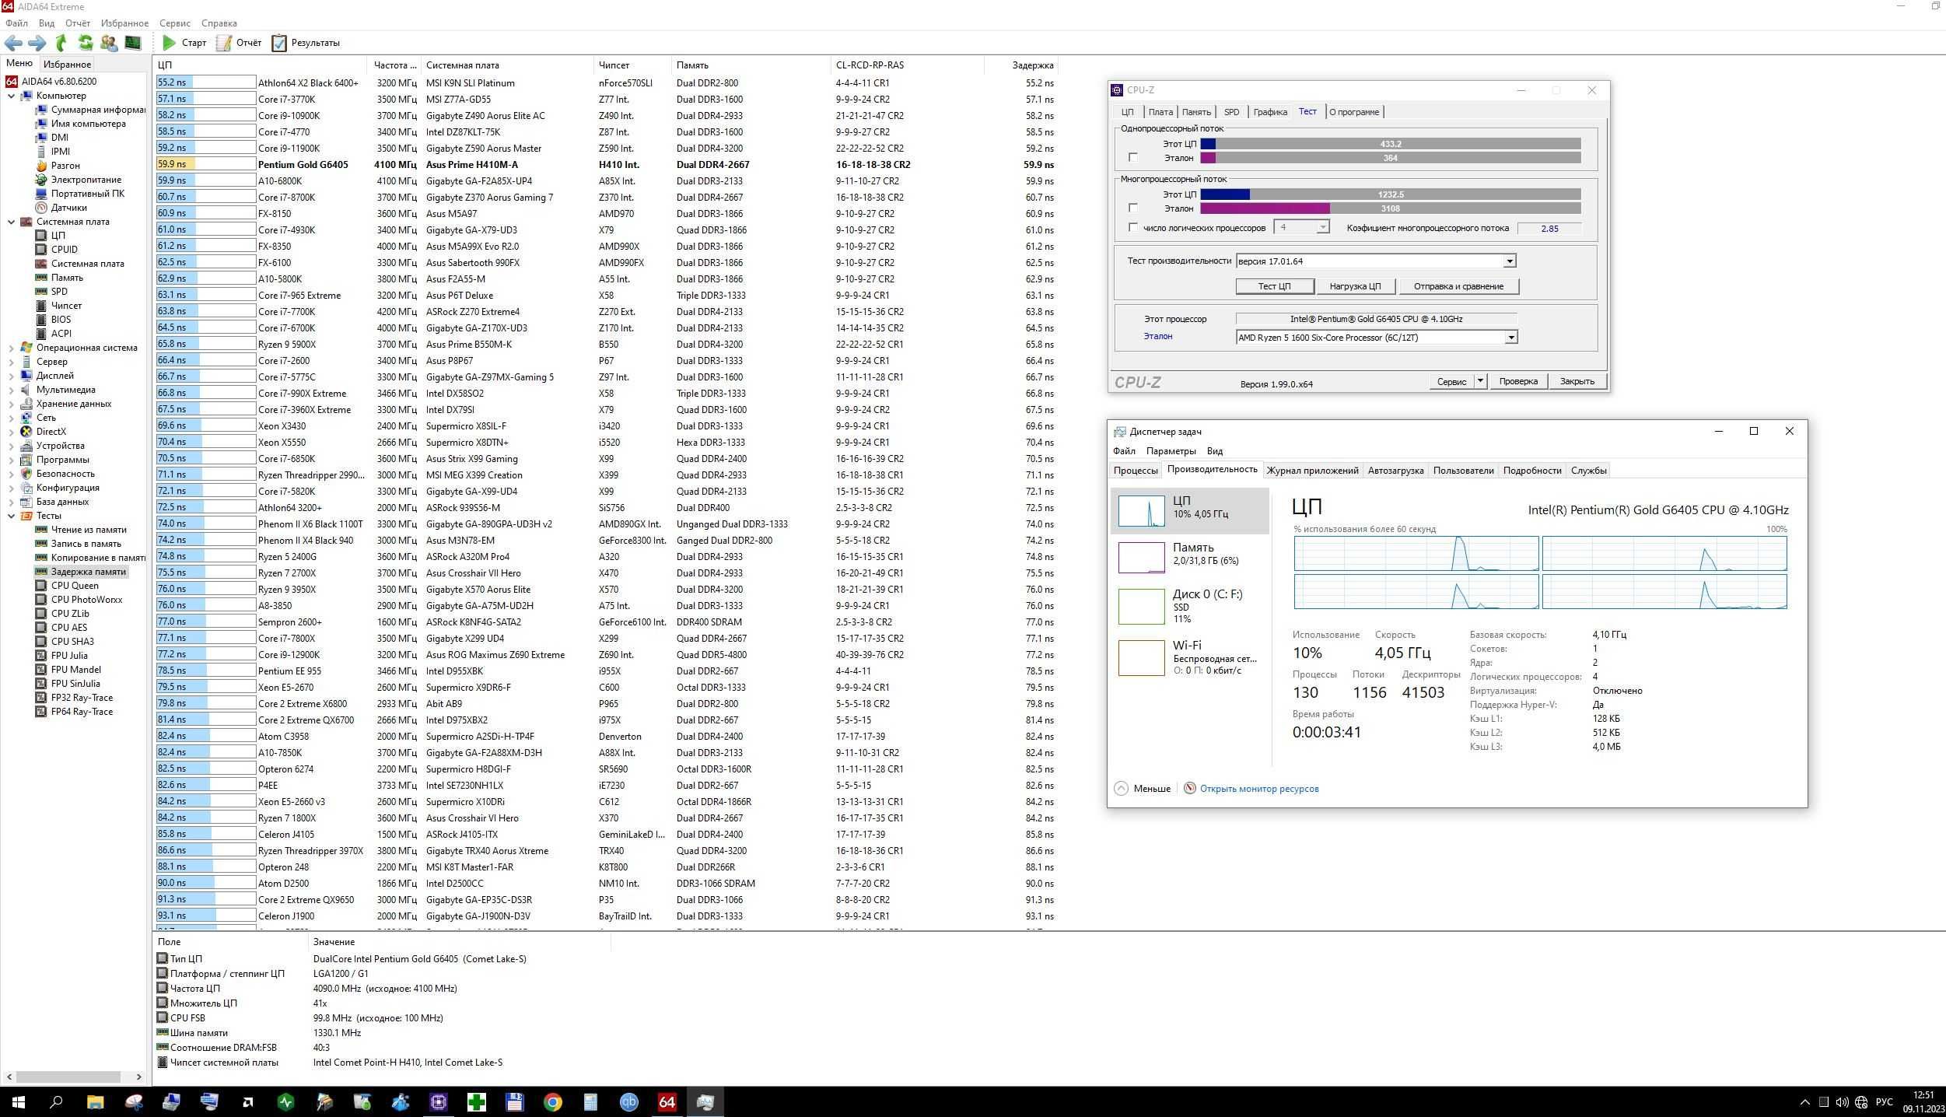Viewport: 1946px width, 1117px height.
Task: Click Открыть монитор ресурсов link
Action: point(1258,789)
